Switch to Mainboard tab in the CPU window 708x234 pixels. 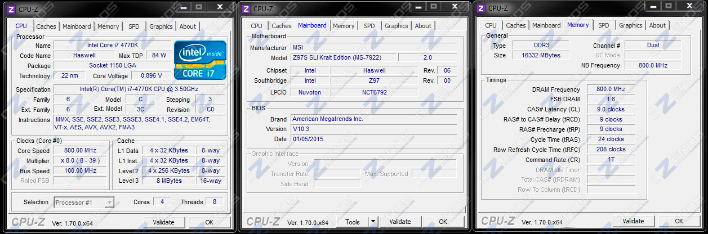[x=77, y=26]
